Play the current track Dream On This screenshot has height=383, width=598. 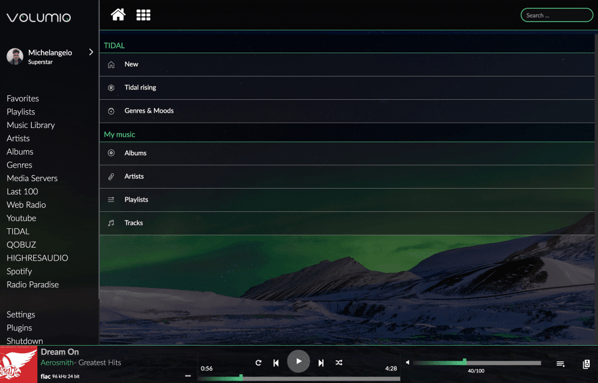click(x=298, y=361)
